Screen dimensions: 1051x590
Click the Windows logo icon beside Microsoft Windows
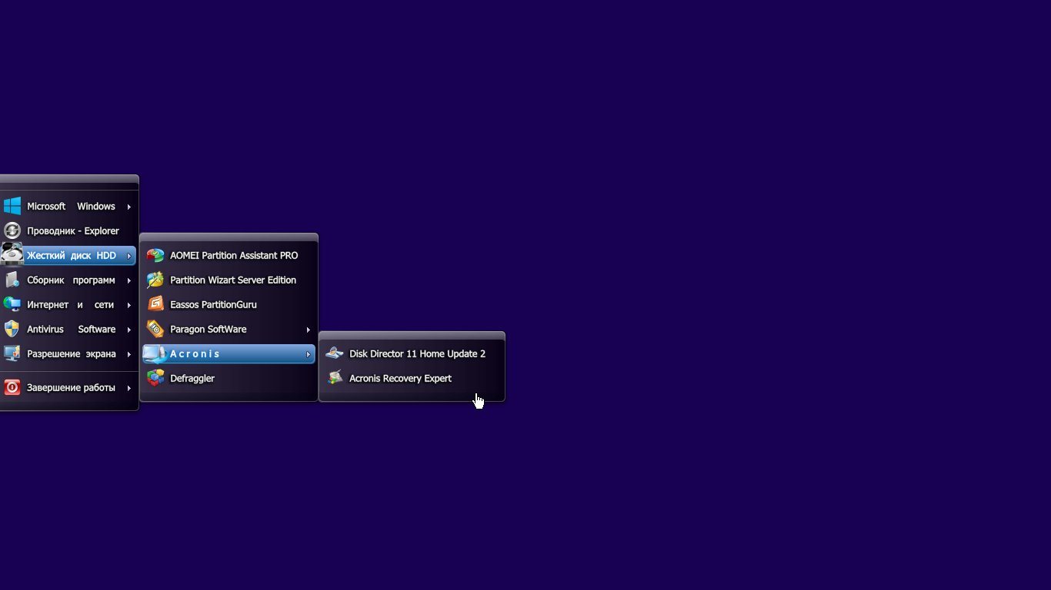[12, 206]
